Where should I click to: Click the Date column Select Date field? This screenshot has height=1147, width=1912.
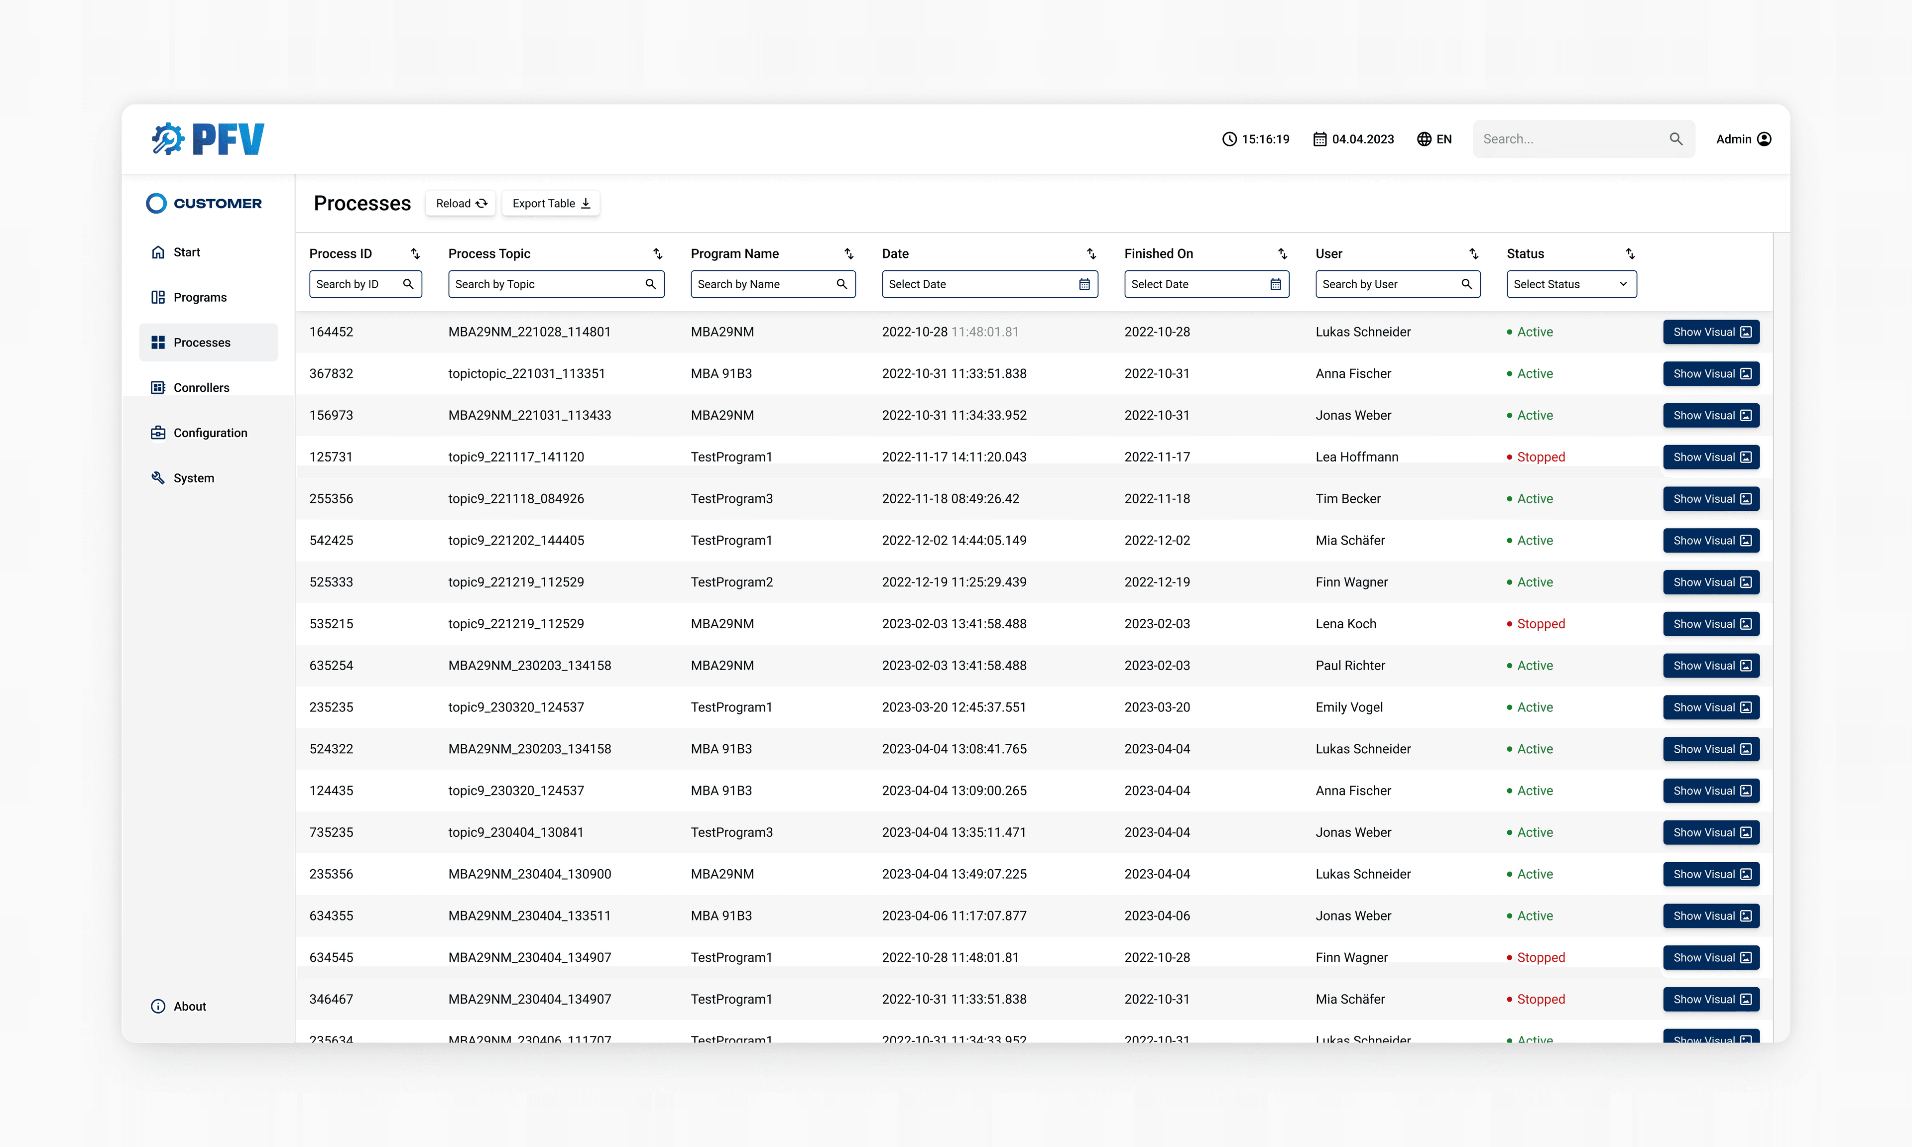(x=990, y=284)
